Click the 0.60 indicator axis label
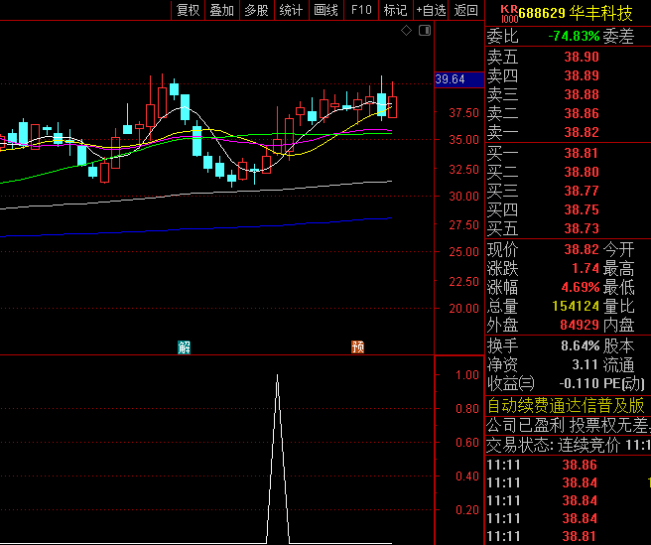This screenshot has height=545, width=651. pyautogui.click(x=467, y=443)
